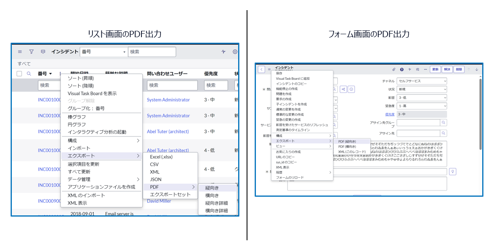Open PDF submenu in list export
Image resolution: width=497 pixels, height=242 pixels.
(170, 187)
